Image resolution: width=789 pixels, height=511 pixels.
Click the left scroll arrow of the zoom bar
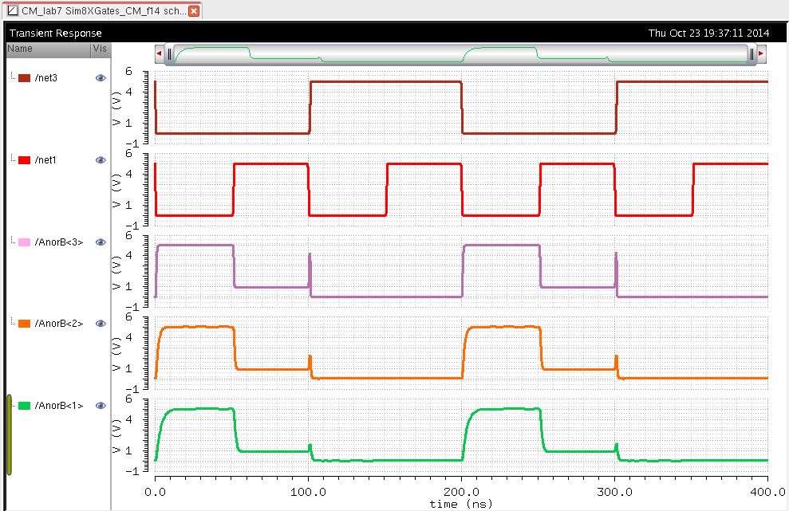[160, 53]
